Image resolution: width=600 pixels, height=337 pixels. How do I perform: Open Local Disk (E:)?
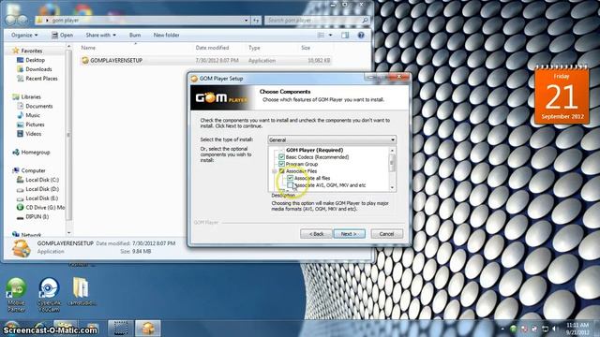point(42,198)
